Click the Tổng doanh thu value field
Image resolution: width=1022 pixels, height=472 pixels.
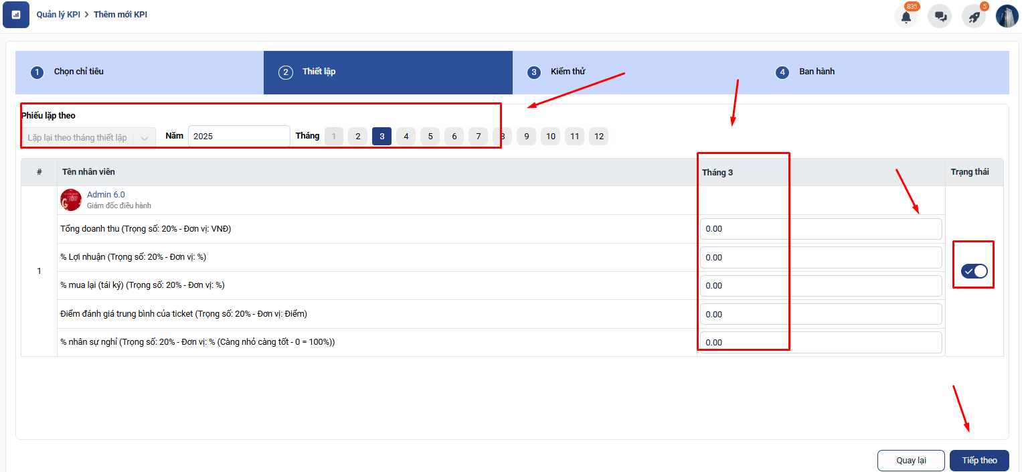click(821, 229)
